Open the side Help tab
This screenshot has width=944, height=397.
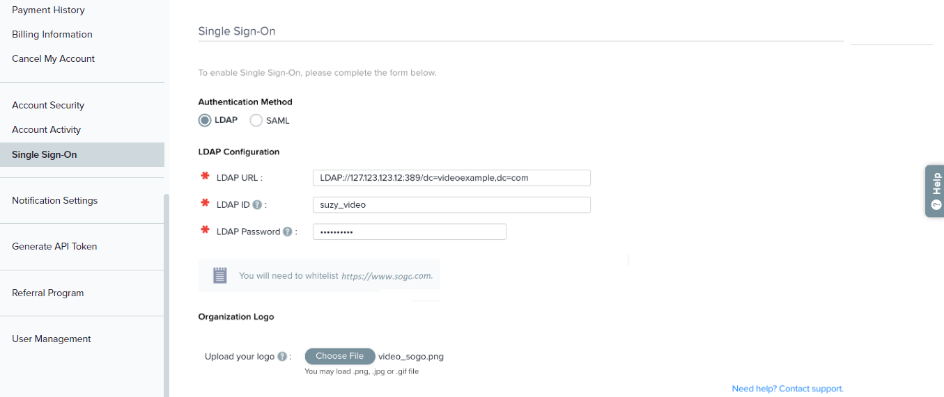click(935, 192)
